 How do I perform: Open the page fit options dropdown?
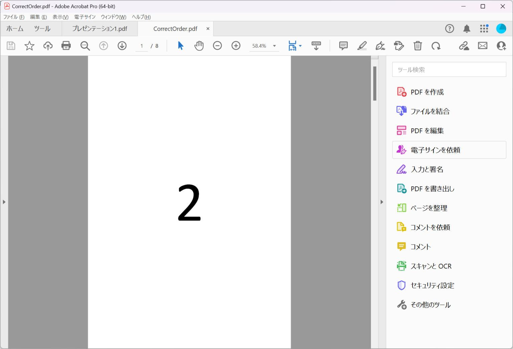pyautogui.click(x=300, y=46)
